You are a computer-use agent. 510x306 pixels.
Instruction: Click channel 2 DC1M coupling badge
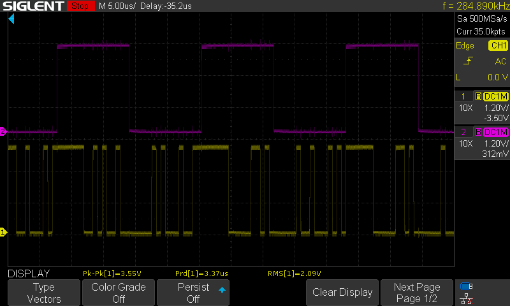[x=496, y=132]
